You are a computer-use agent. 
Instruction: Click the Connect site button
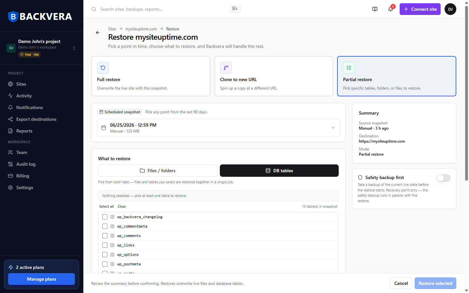[x=420, y=9]
